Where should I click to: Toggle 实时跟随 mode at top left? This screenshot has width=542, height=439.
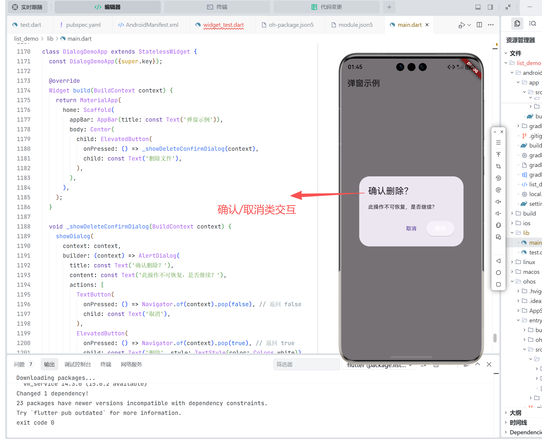[28, 7]
